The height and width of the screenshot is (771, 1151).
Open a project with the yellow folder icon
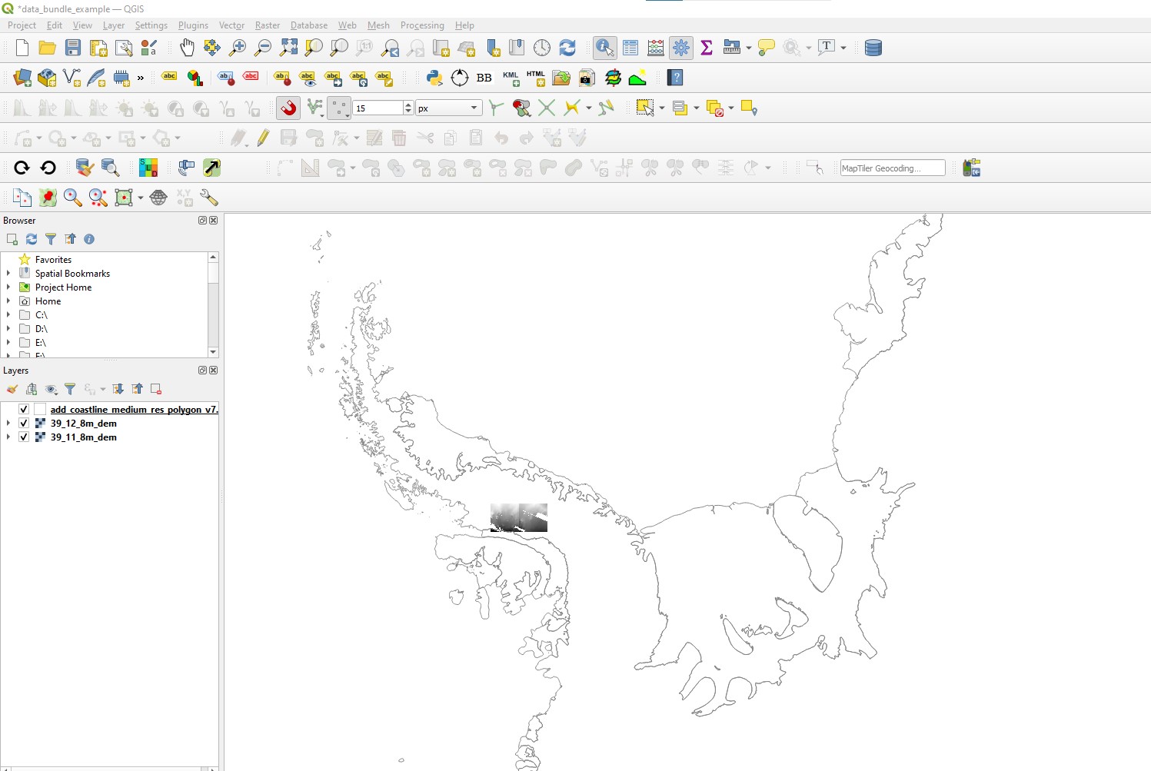click(x=48, y=48)
